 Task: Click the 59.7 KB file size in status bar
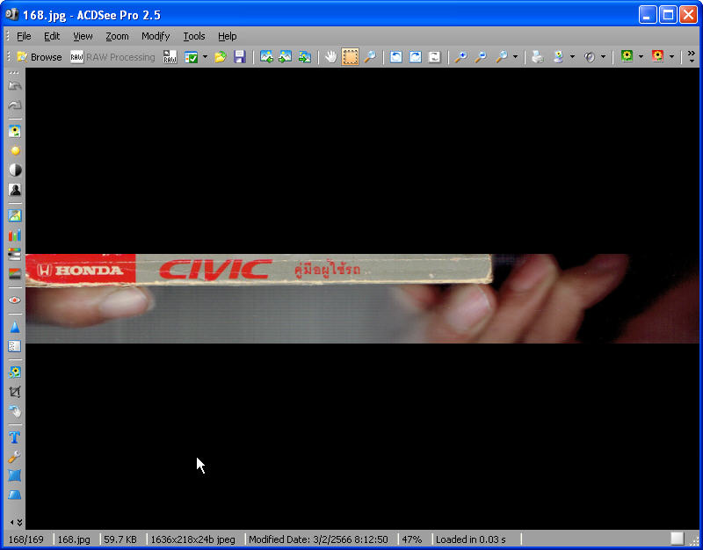120,539
